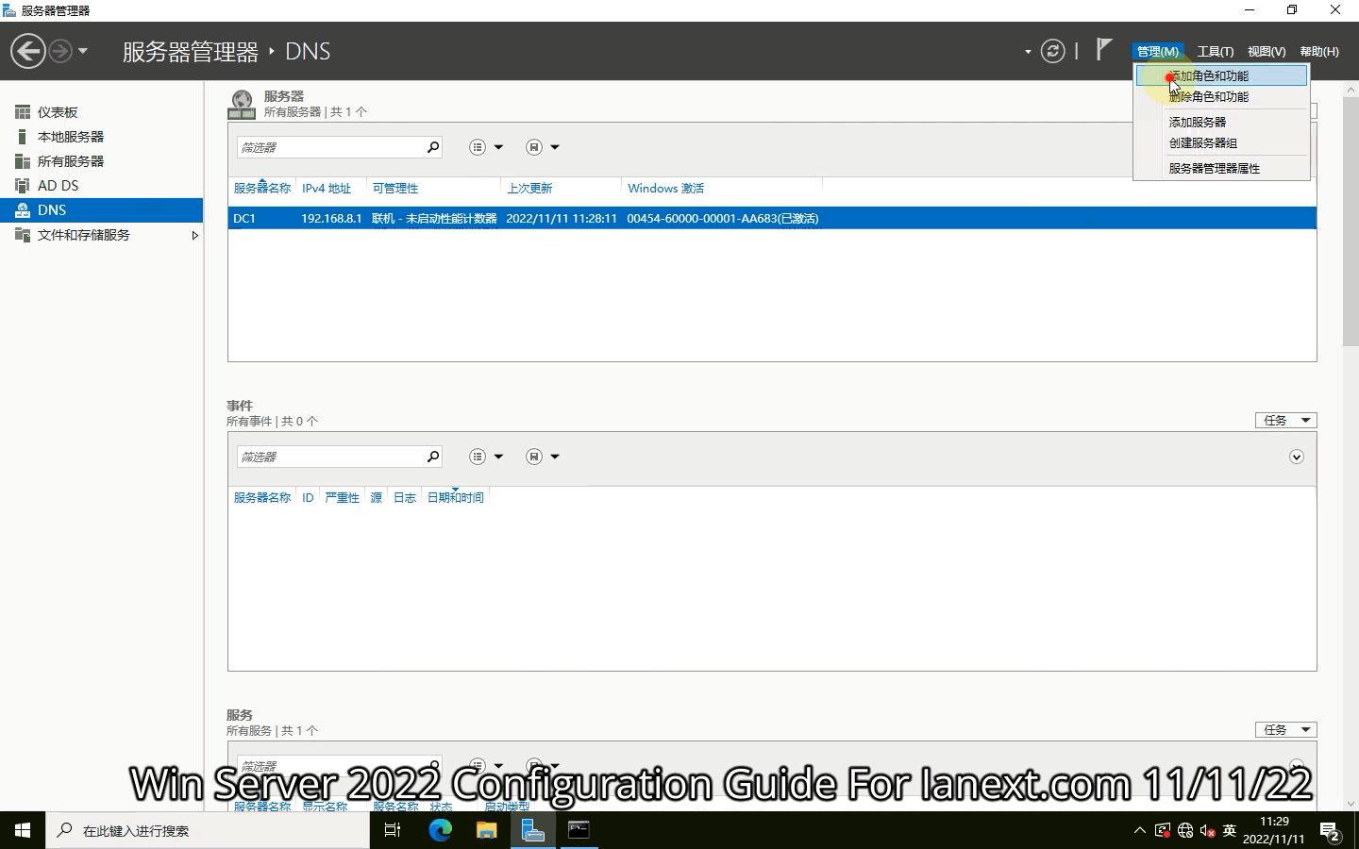The width and height of the screenshot is (1359, 849).
Task: Refresh Server Manager with the refresh icon
Action: pos(1053,51)
